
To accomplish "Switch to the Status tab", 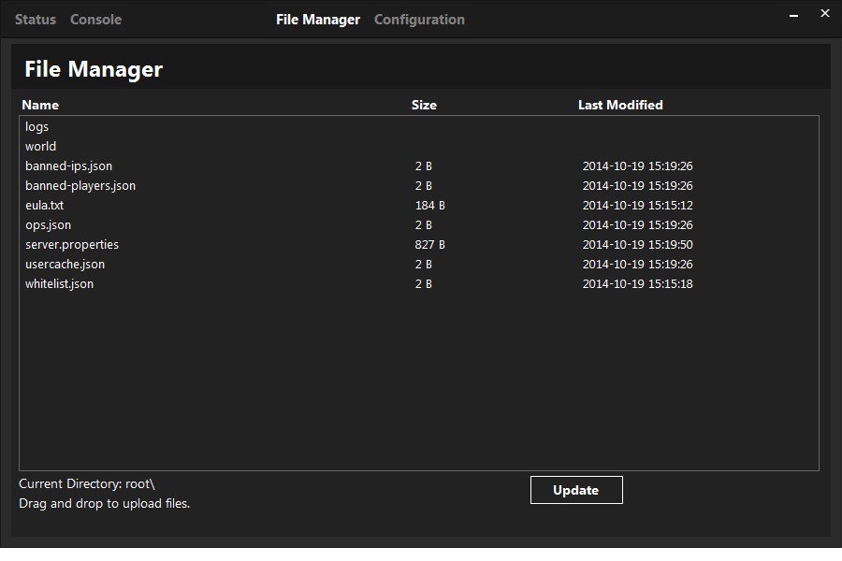I will (35, 19).
